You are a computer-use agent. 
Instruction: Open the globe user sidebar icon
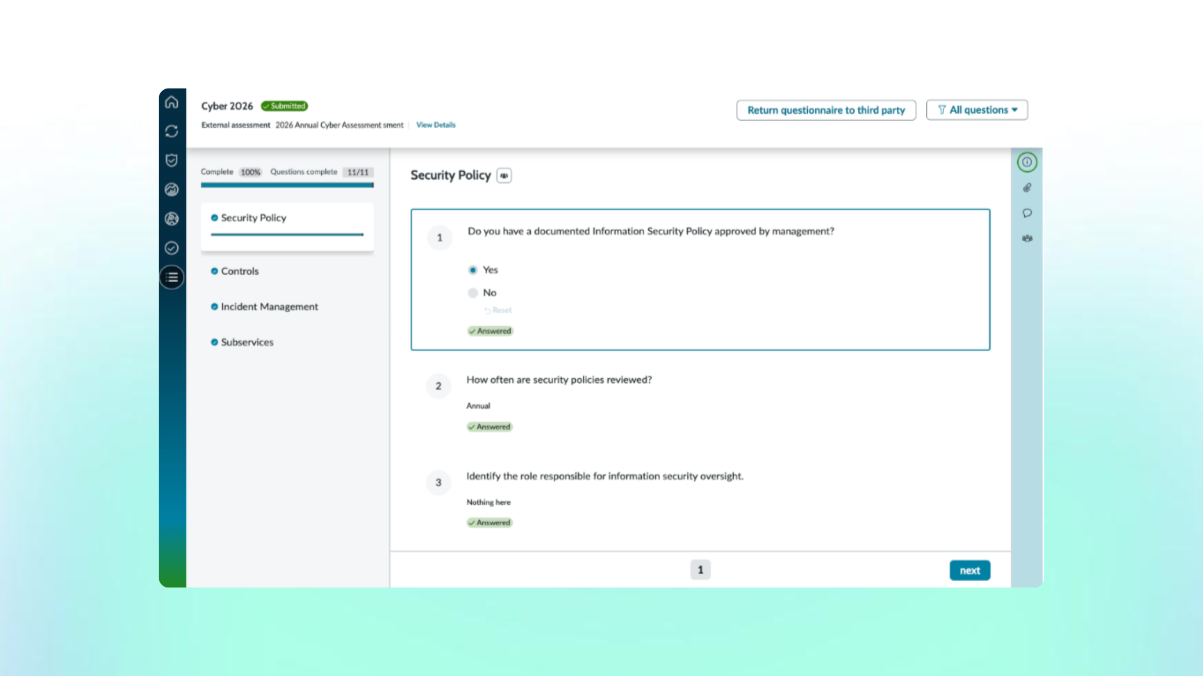172,219
